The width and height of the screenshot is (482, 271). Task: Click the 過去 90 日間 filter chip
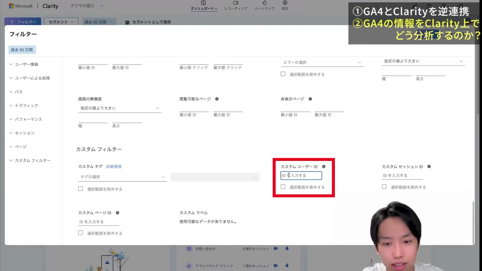pyautogui.click(x=22, y=50)
